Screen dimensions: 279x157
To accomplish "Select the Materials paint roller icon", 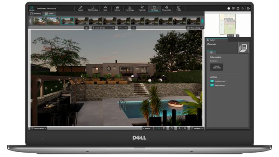I will coord(142,8).
